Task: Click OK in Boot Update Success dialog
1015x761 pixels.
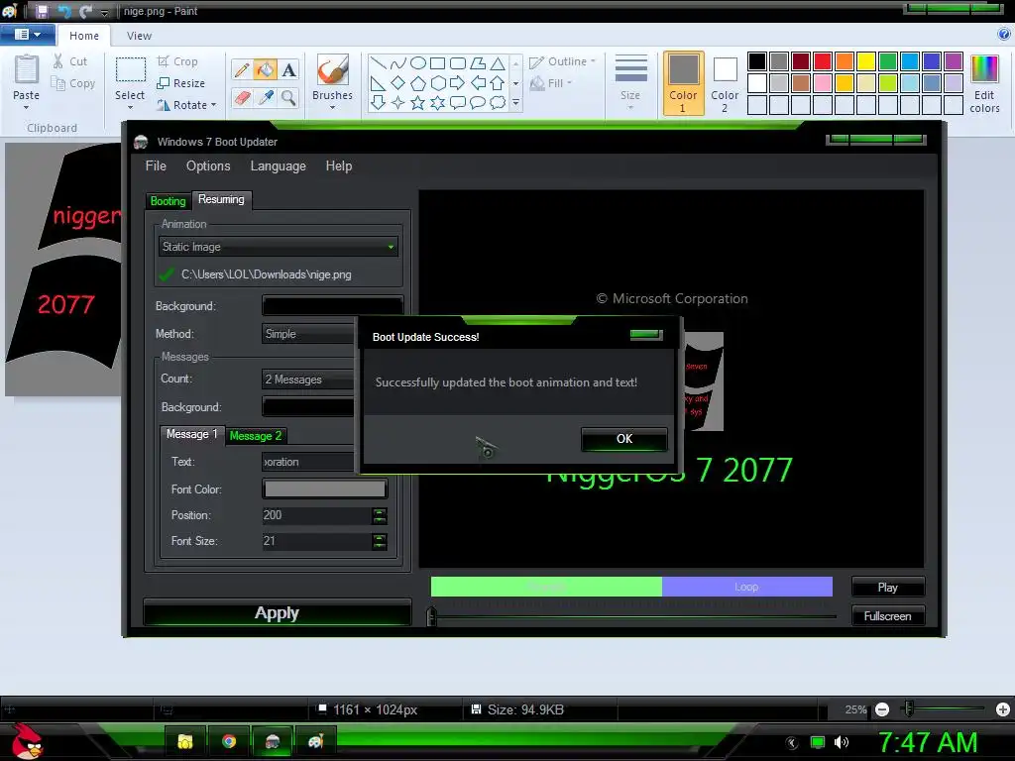Action: [x=624, y=439]
